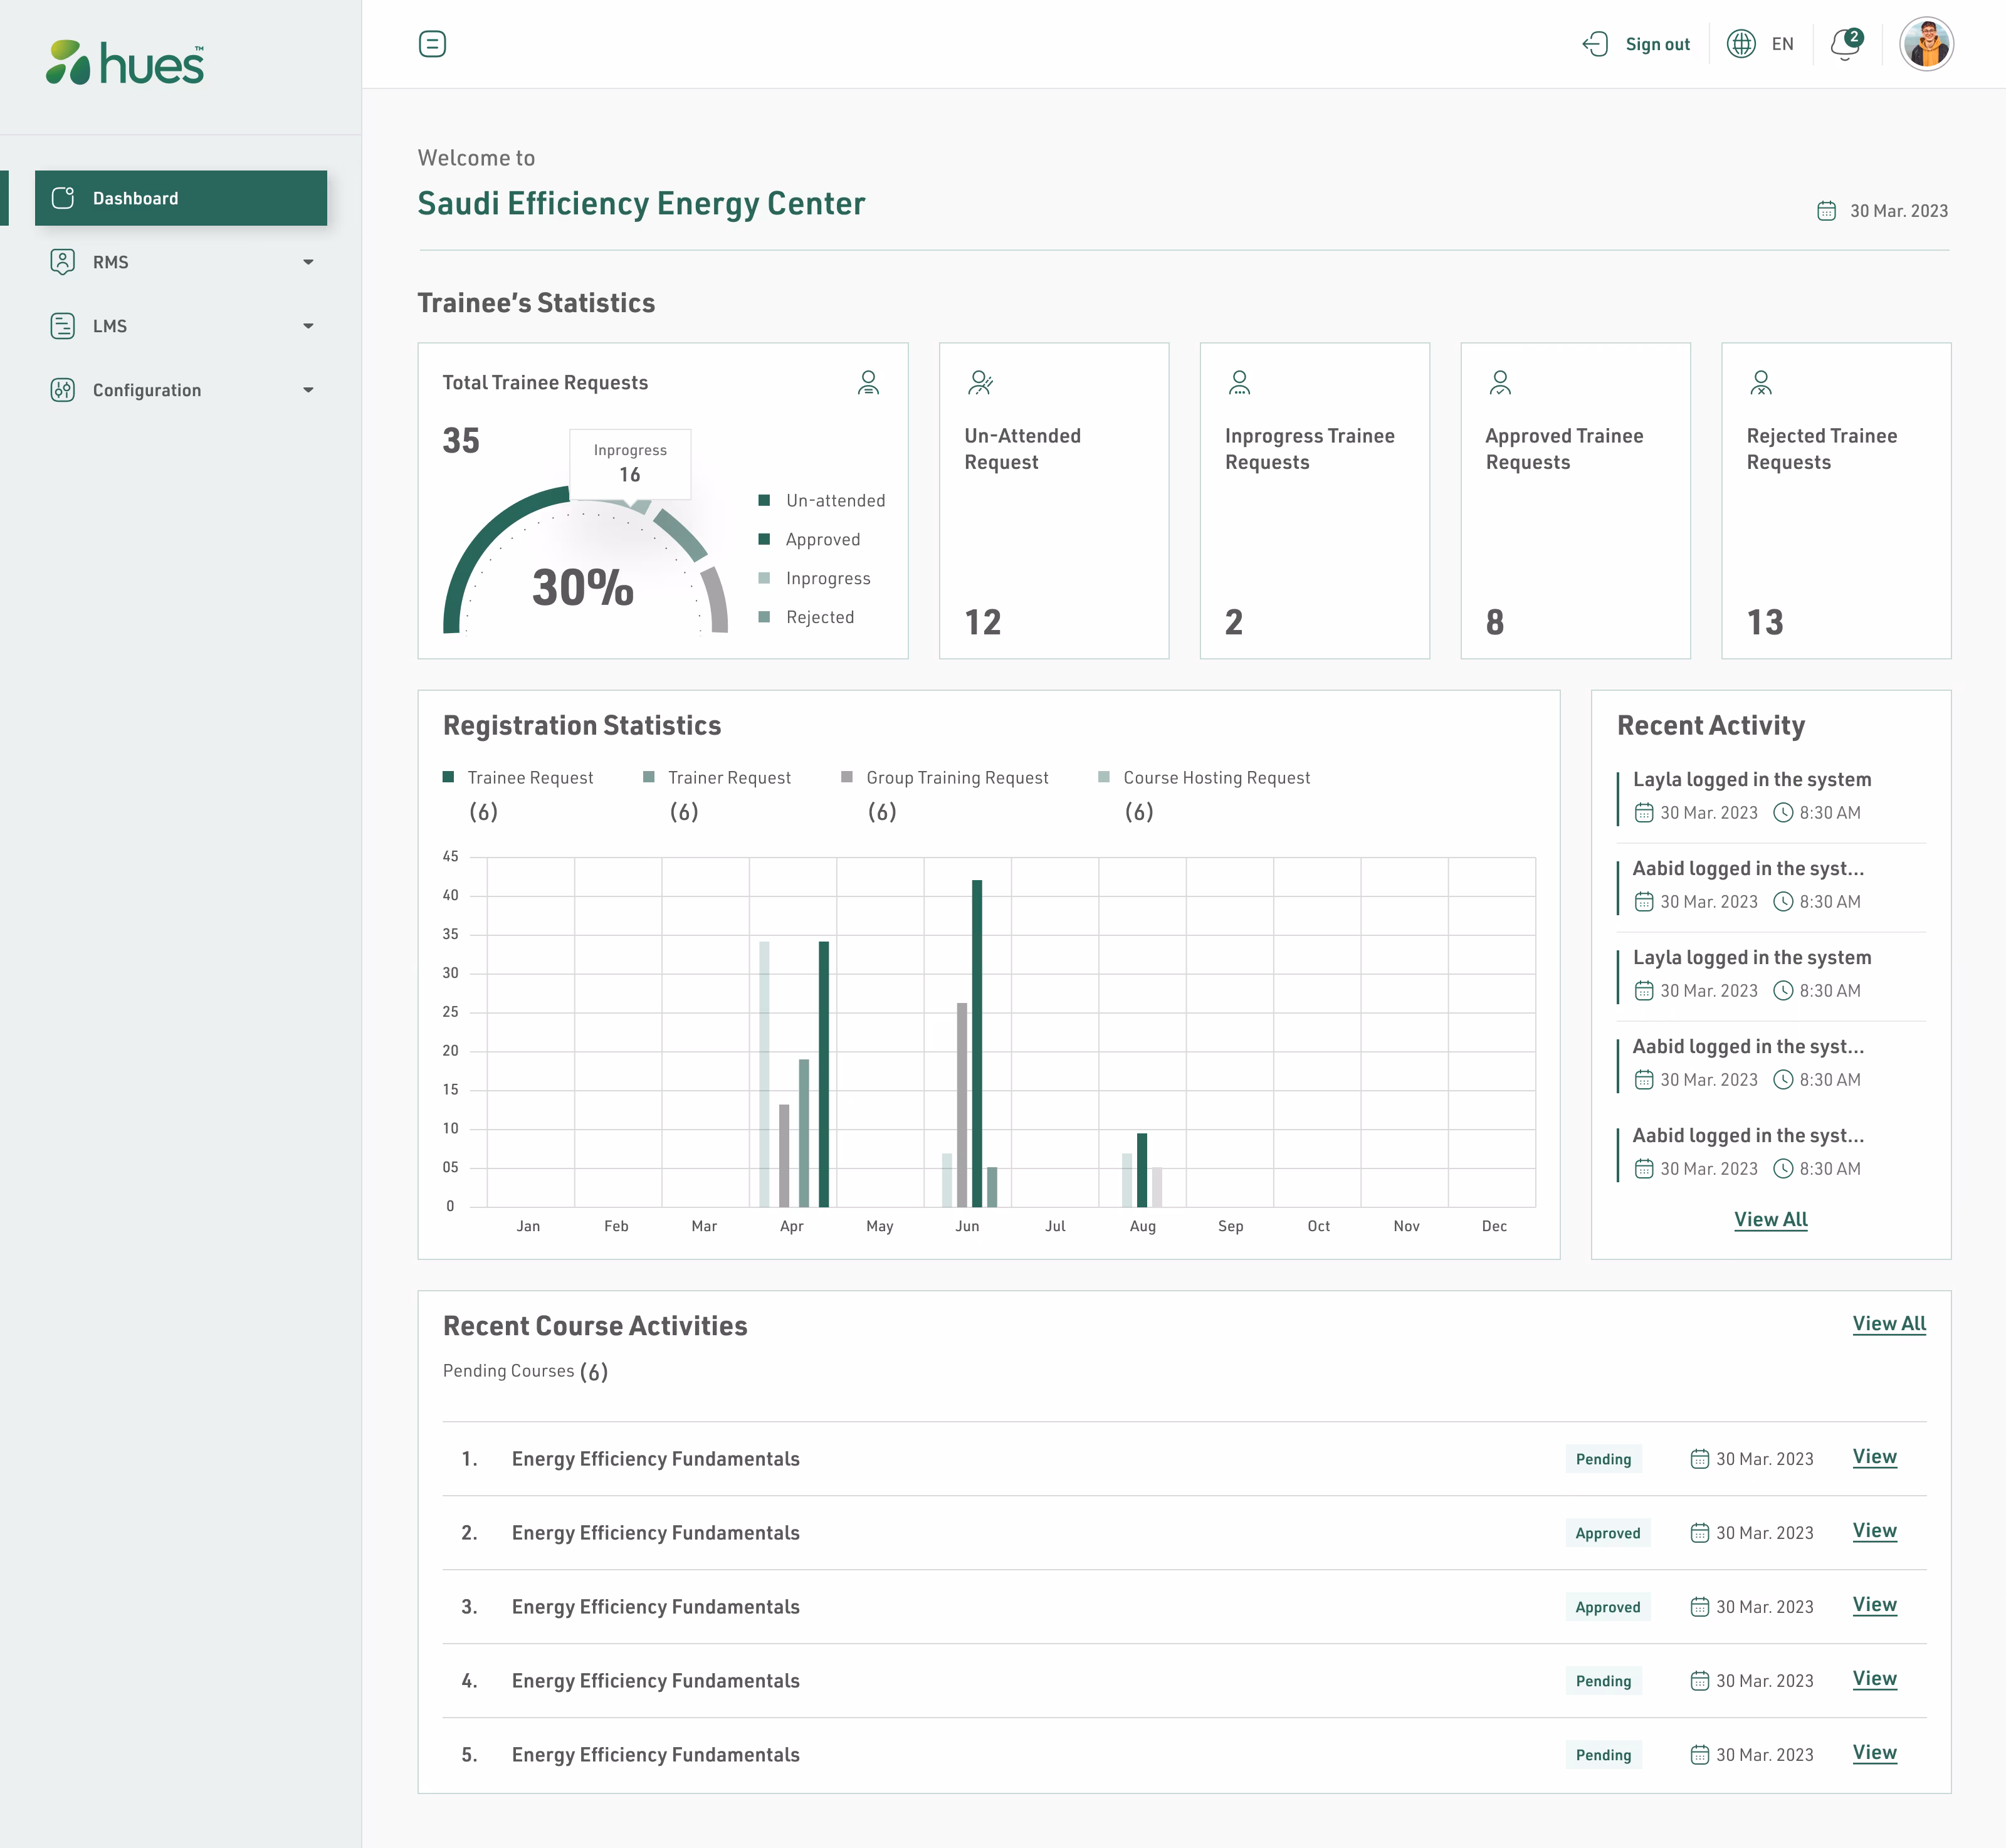Click the RMS sidebar icon
Screen dimensions: 2006x1848
(x=63, y=262)
